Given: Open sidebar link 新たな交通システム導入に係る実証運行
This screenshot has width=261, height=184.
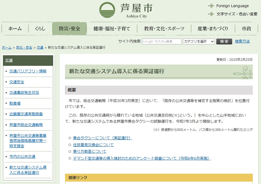Looking at the screenshot, I should coord(28,170).
